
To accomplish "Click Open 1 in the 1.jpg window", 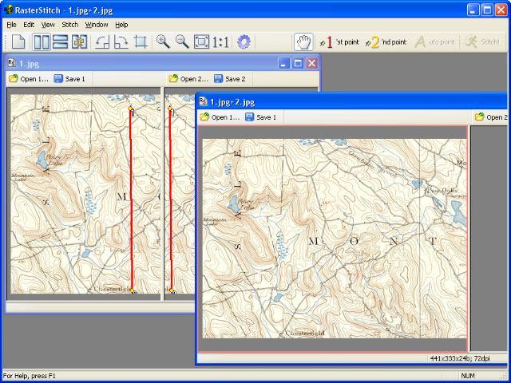I will point(29,79).
